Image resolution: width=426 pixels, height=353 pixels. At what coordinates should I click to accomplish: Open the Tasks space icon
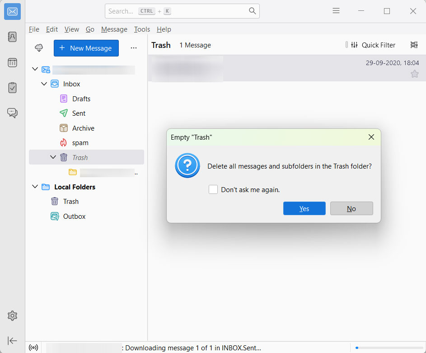tap(12, 88)
